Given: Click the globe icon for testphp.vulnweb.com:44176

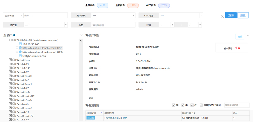Looking at the screenshot, I should [x=20, y=52].
